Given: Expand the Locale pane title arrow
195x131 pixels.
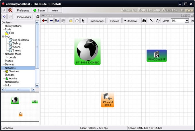Looking at the screenshot, I should 43,16.
